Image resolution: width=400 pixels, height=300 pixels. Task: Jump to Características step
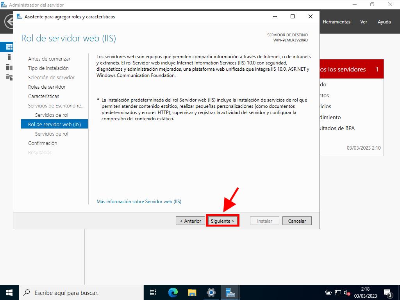pos(44,96)
